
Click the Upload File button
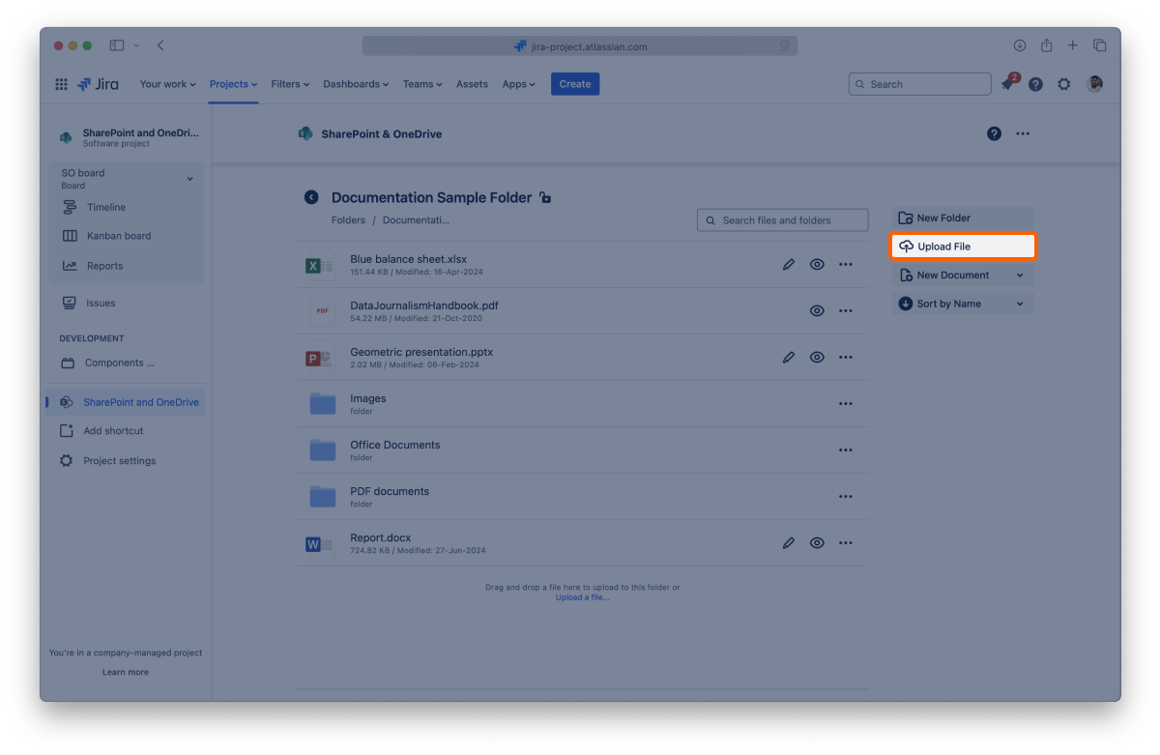click(x=962, y=247)
